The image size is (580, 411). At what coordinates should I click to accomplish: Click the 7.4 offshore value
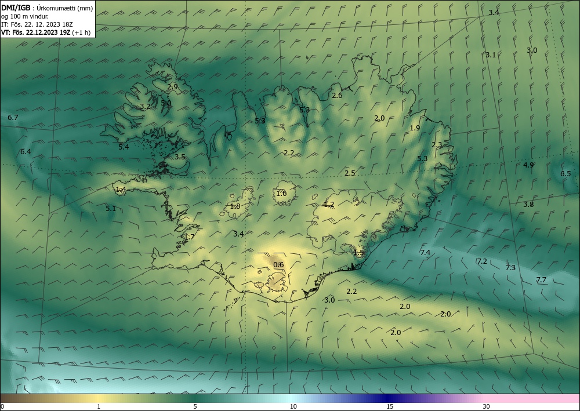[x=425, y=252]
